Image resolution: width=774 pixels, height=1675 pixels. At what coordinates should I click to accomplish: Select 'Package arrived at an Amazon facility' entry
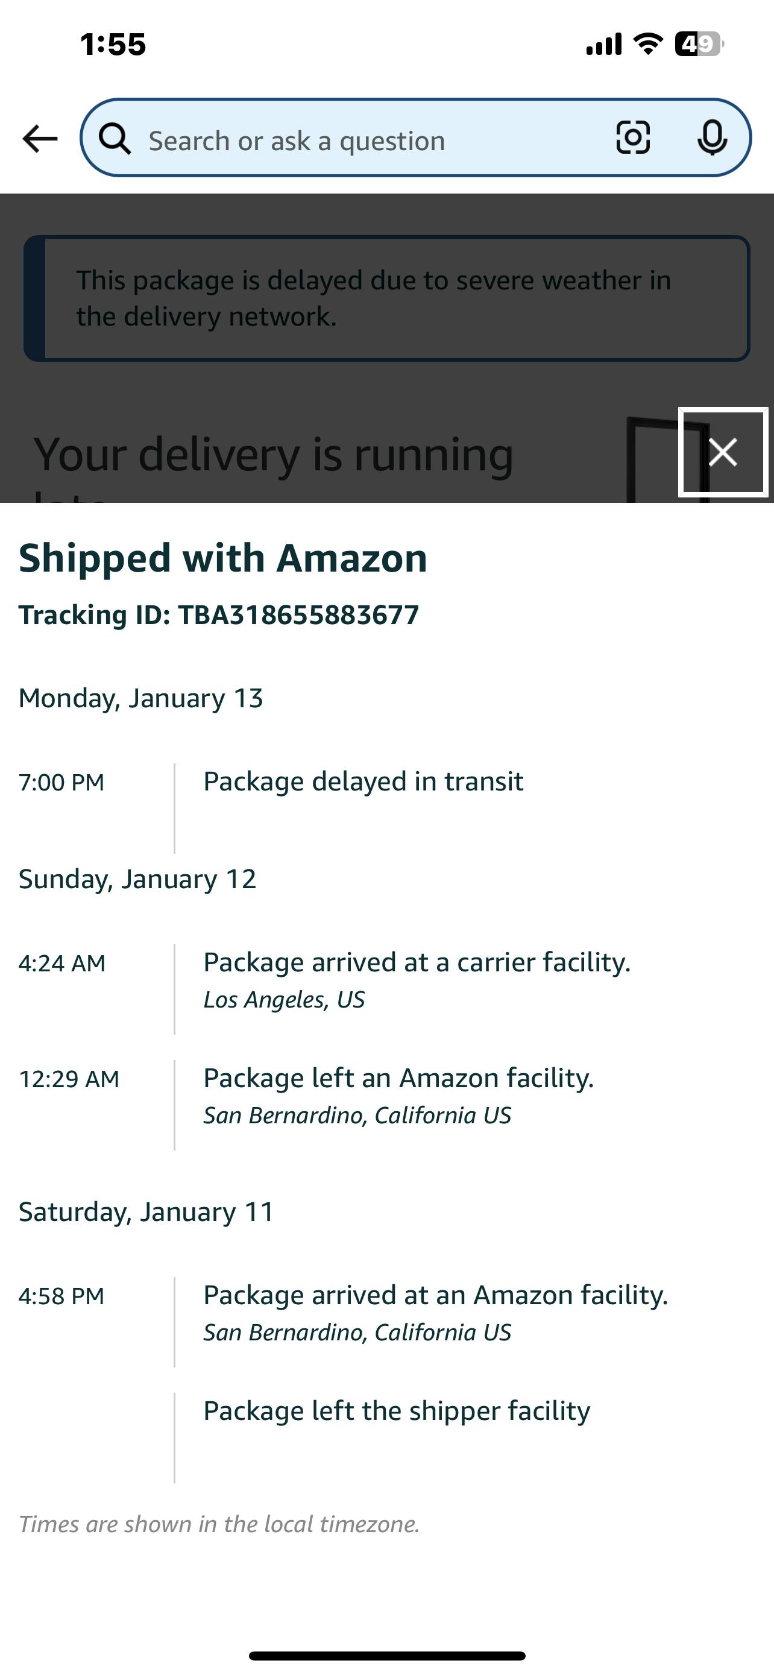(435, 1296)
